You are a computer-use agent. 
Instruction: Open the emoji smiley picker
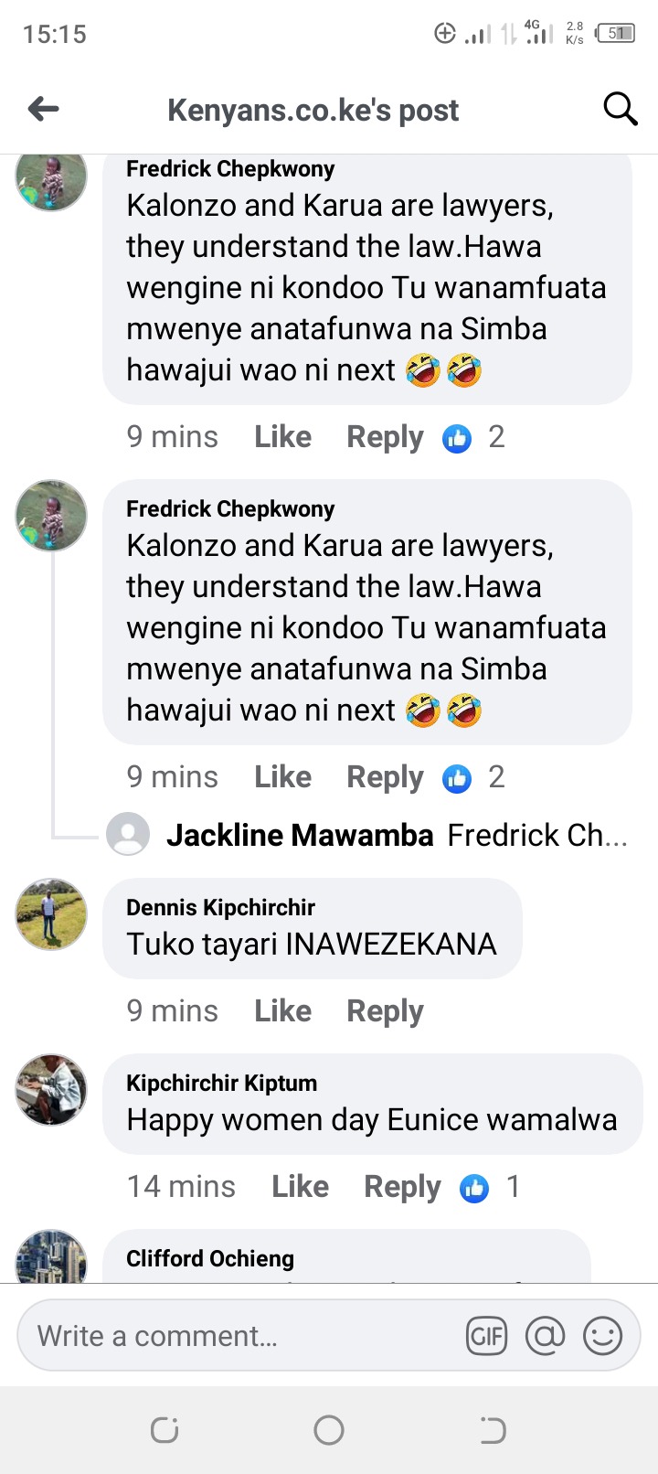click(x=602, y=1336)
